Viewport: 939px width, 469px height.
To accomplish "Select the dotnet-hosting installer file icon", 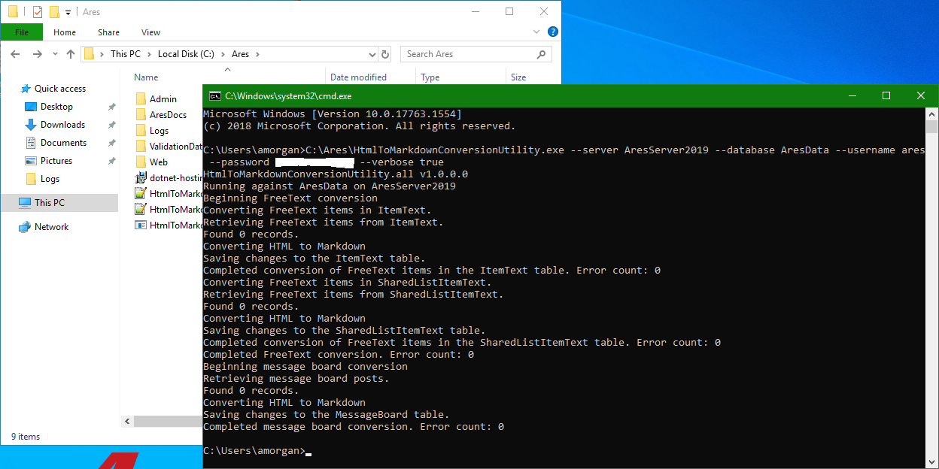I will click(x=140, y=178).
